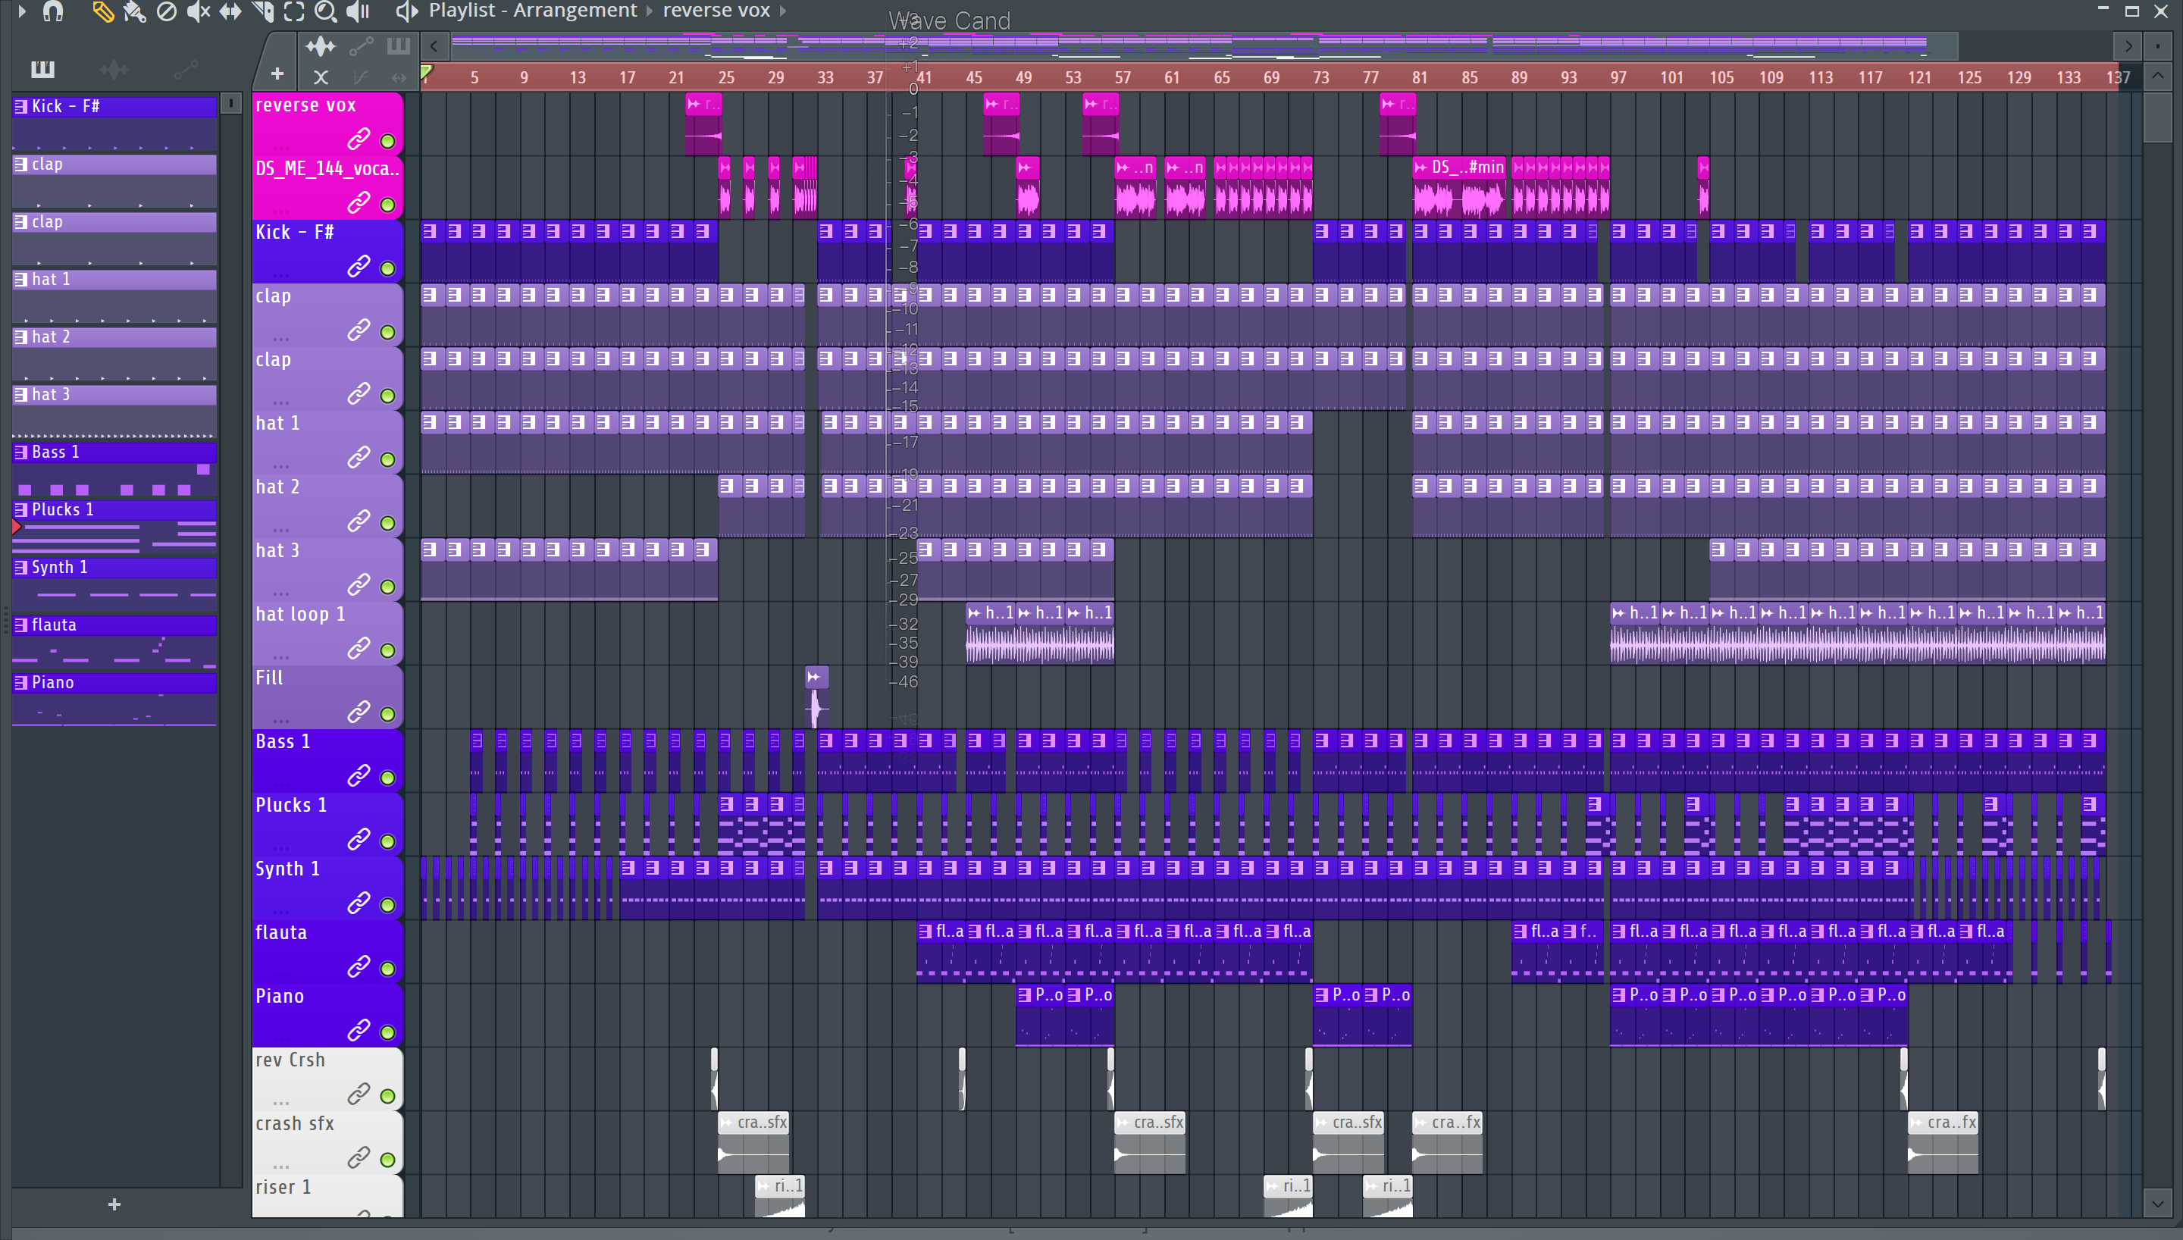The image size is (2183, 1240).
Task: Open the playlist options menu arrow
Action: click(x=22, y=11)
